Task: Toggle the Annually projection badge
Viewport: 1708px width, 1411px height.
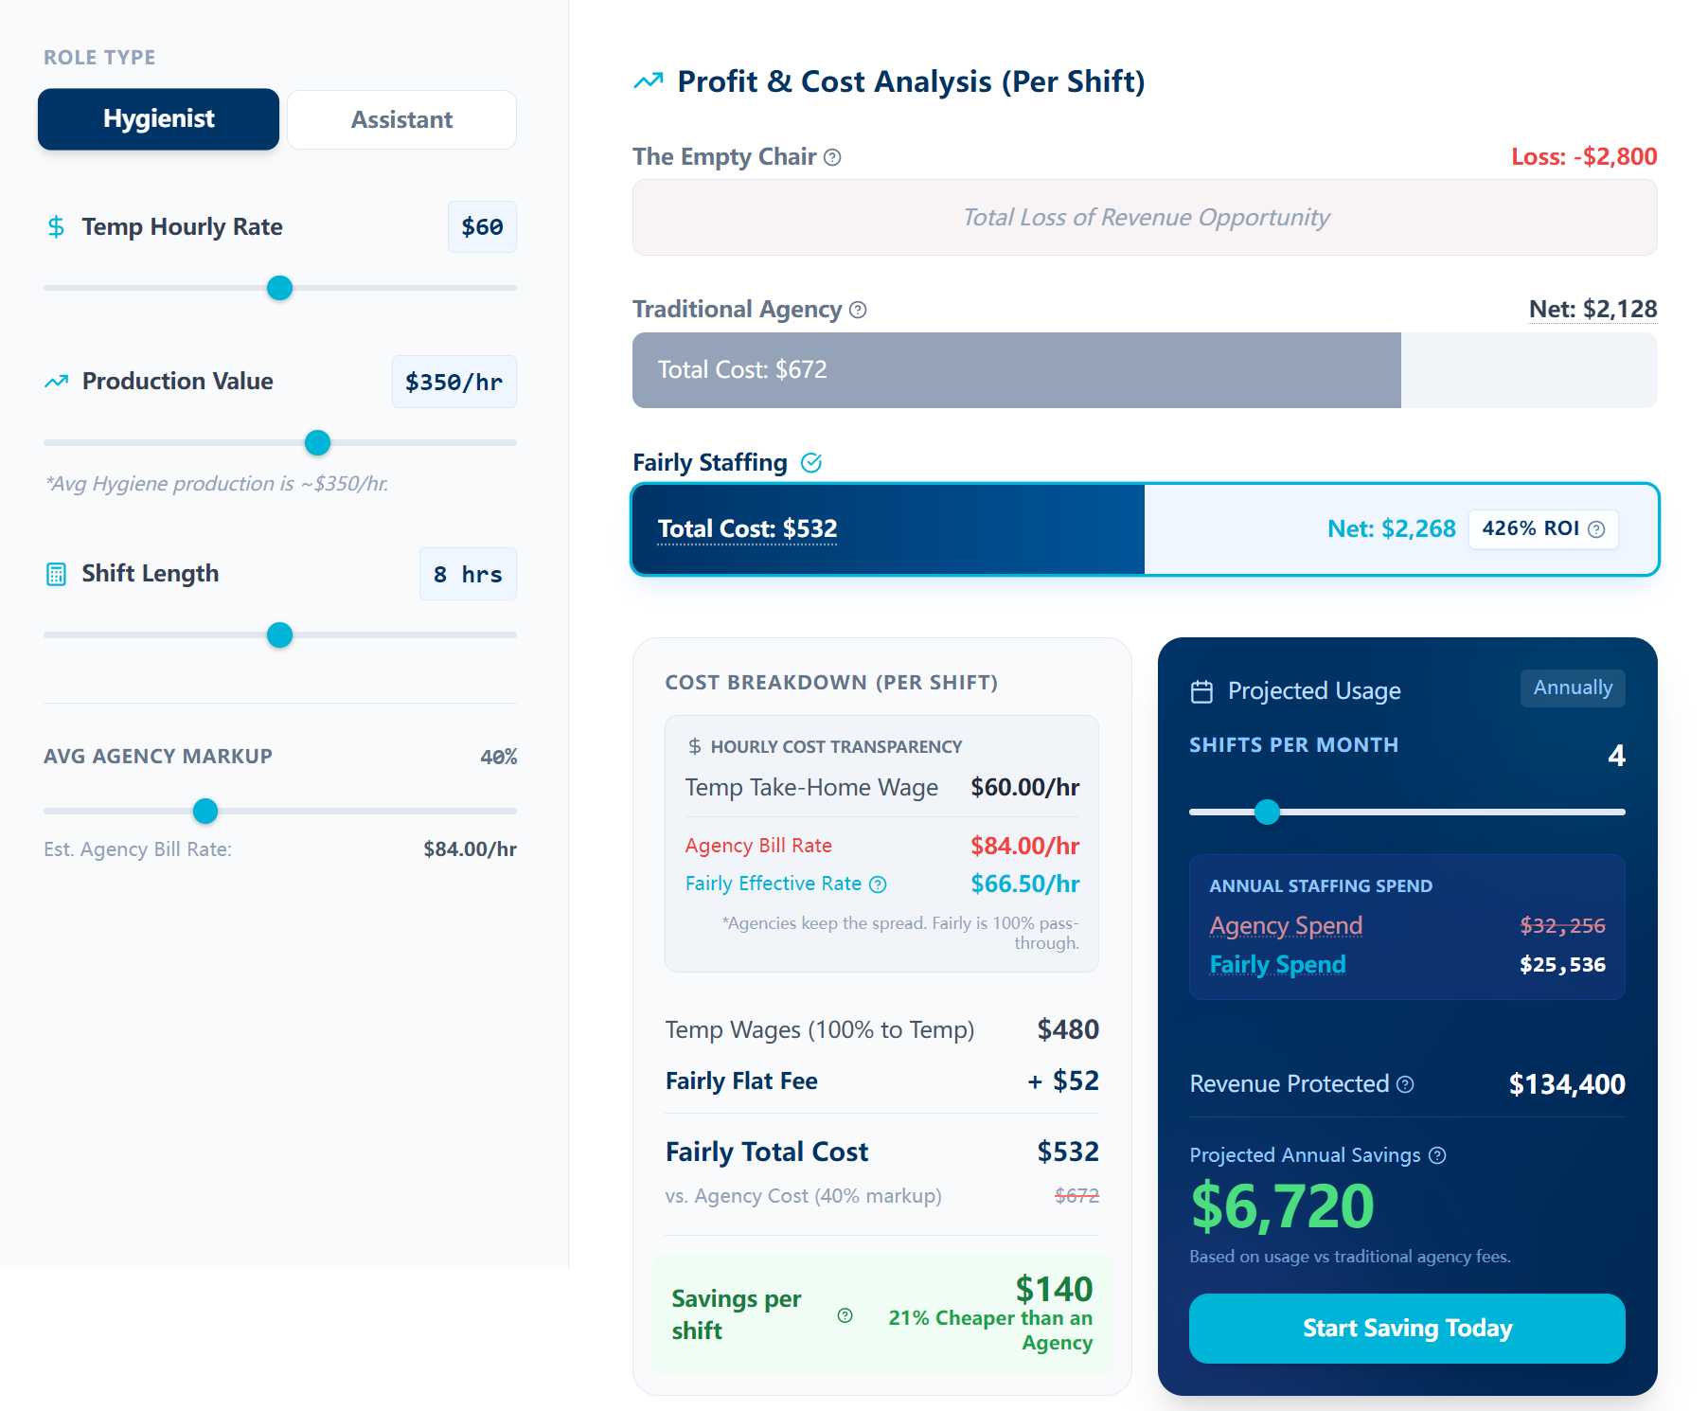Action: [1572, 688]
